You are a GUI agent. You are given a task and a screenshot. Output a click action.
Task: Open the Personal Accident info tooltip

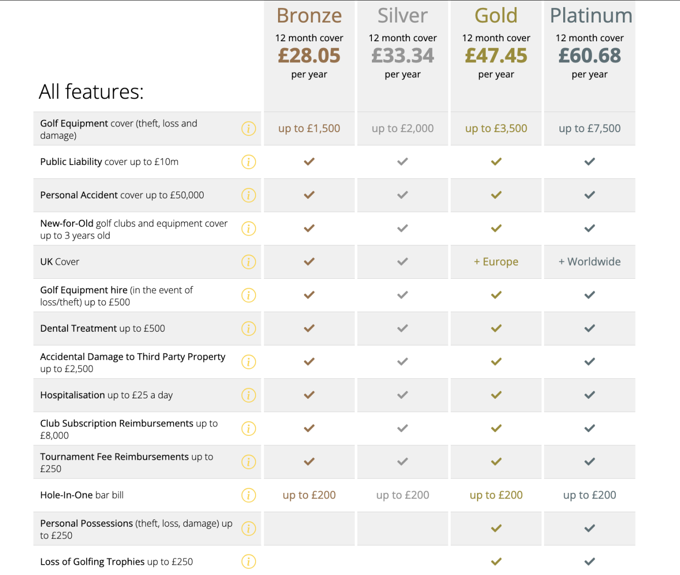click(x=249, y=195)
